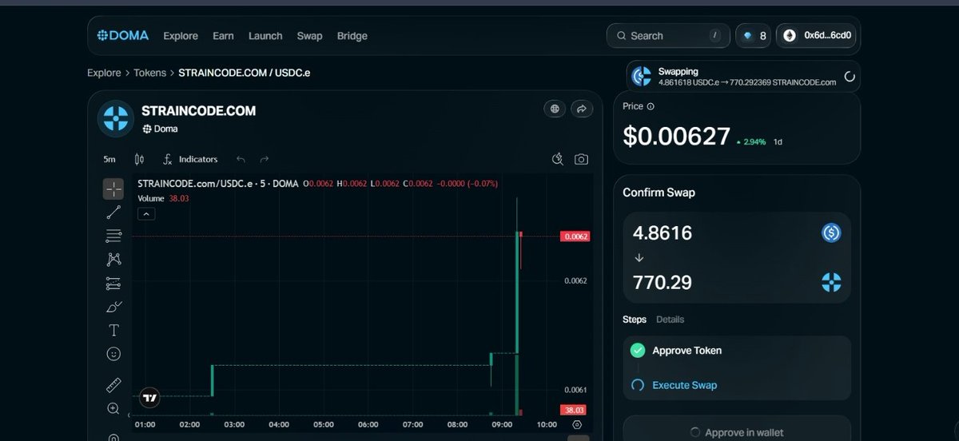
Task: Click the chart symbol title STRAINCODE.com/USDC.e
Action: coord(217,184)
